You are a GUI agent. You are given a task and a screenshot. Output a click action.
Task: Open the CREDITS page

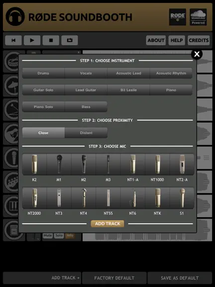[199, 40]
